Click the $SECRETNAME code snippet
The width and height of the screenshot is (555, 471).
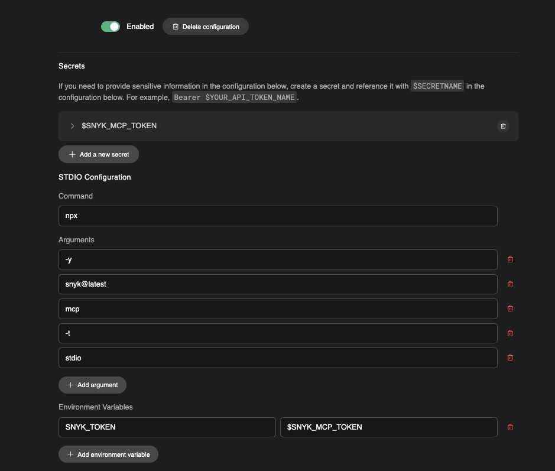(437, 86)
